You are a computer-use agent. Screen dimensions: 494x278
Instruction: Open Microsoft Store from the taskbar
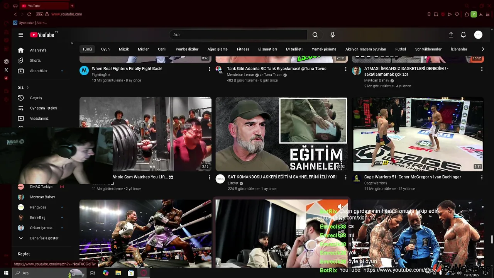pyautogui.click(x=131, y=273)
